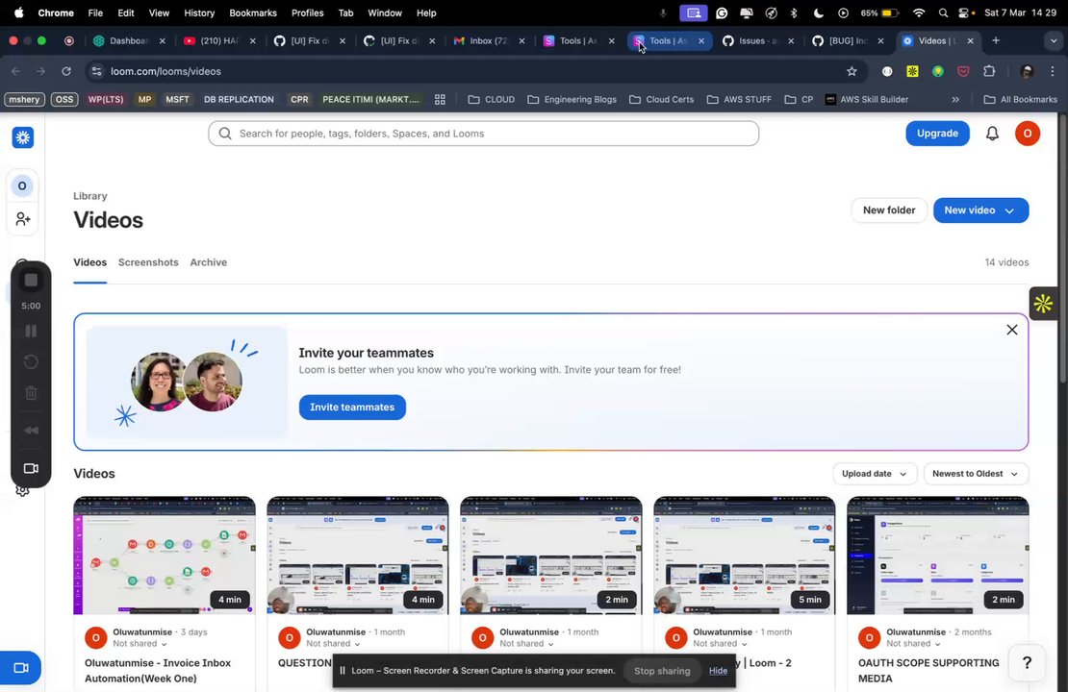Expand Not shared on the 2 months video
Screen dimensions: 1068x692
pos(913,644)
